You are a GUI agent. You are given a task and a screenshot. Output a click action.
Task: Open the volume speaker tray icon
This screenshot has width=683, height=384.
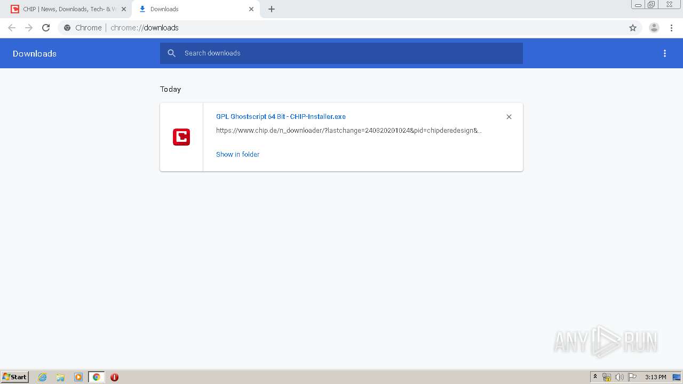point(619,377)
